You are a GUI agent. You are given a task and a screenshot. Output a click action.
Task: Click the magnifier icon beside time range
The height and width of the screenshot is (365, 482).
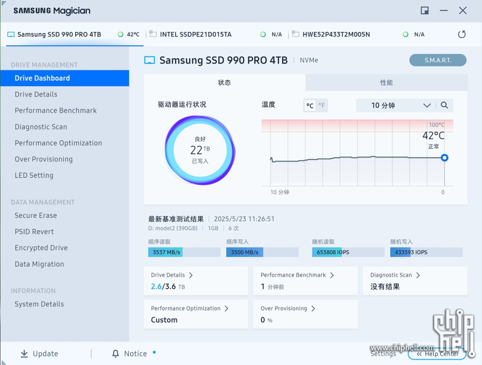click(x=444, y=105)
